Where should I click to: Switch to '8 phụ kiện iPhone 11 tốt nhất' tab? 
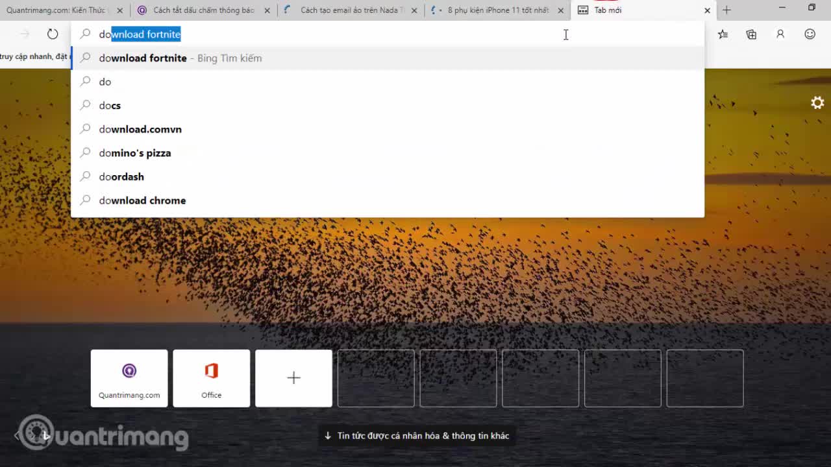(x=497, y=10)
